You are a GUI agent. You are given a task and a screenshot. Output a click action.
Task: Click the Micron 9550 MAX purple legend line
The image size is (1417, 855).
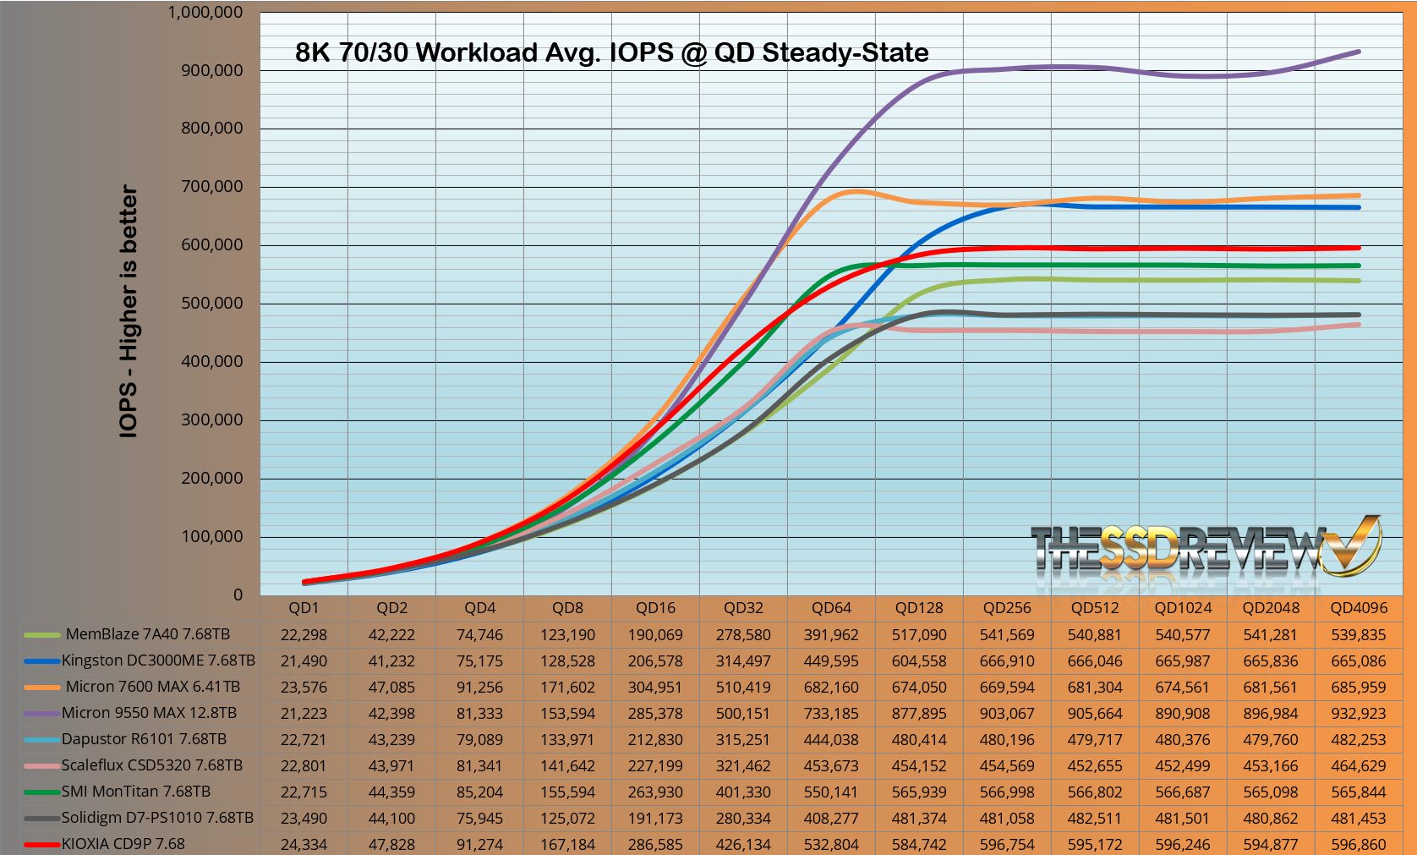(x=42, y=714)
